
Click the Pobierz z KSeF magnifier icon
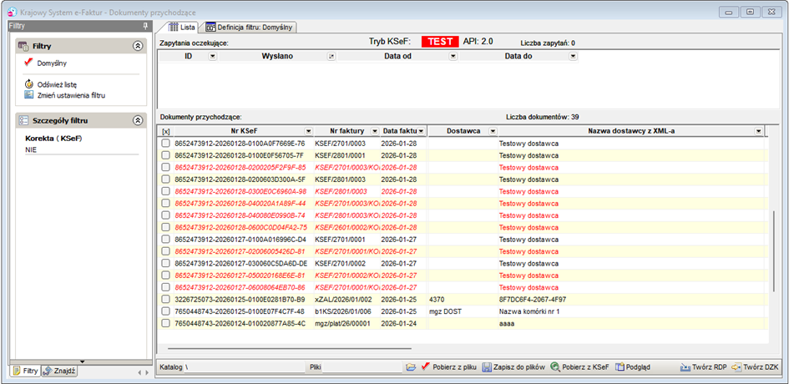coord(555,367)
